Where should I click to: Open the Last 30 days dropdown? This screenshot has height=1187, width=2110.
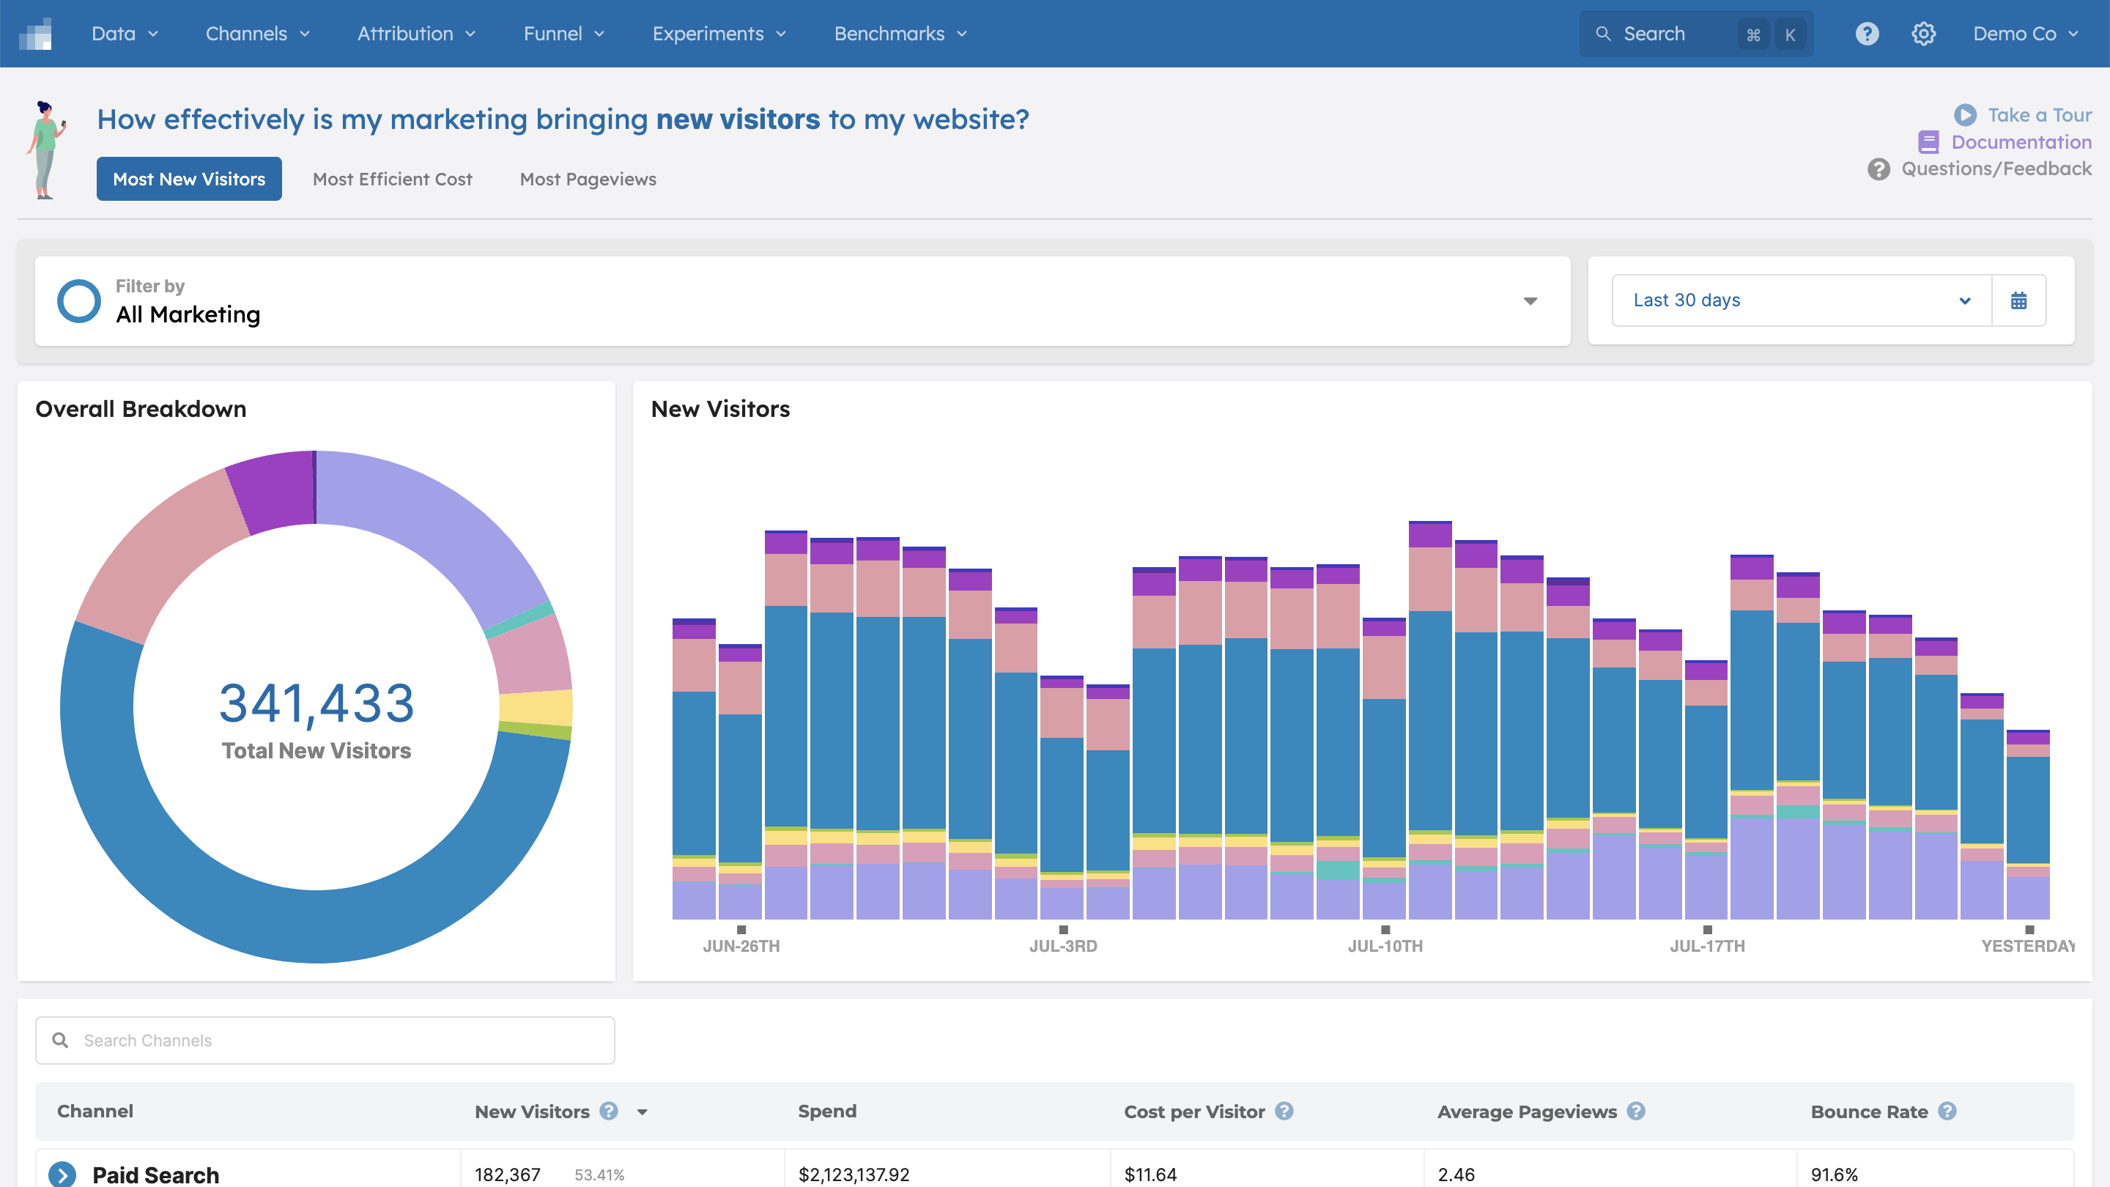[x=1797, y=300]
